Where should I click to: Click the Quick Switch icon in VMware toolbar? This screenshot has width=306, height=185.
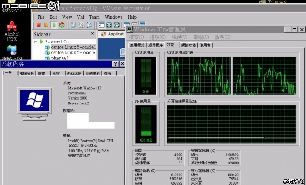tap(117, 25)
